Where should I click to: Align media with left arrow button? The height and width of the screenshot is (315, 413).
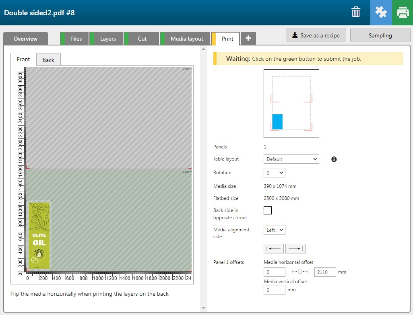click(274, 249)
